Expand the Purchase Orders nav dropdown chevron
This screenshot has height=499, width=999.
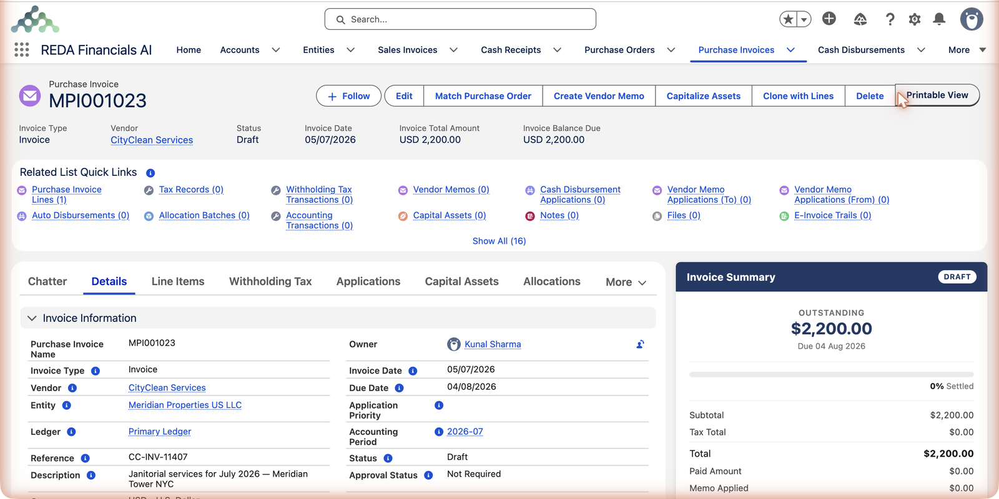[671, 50]
